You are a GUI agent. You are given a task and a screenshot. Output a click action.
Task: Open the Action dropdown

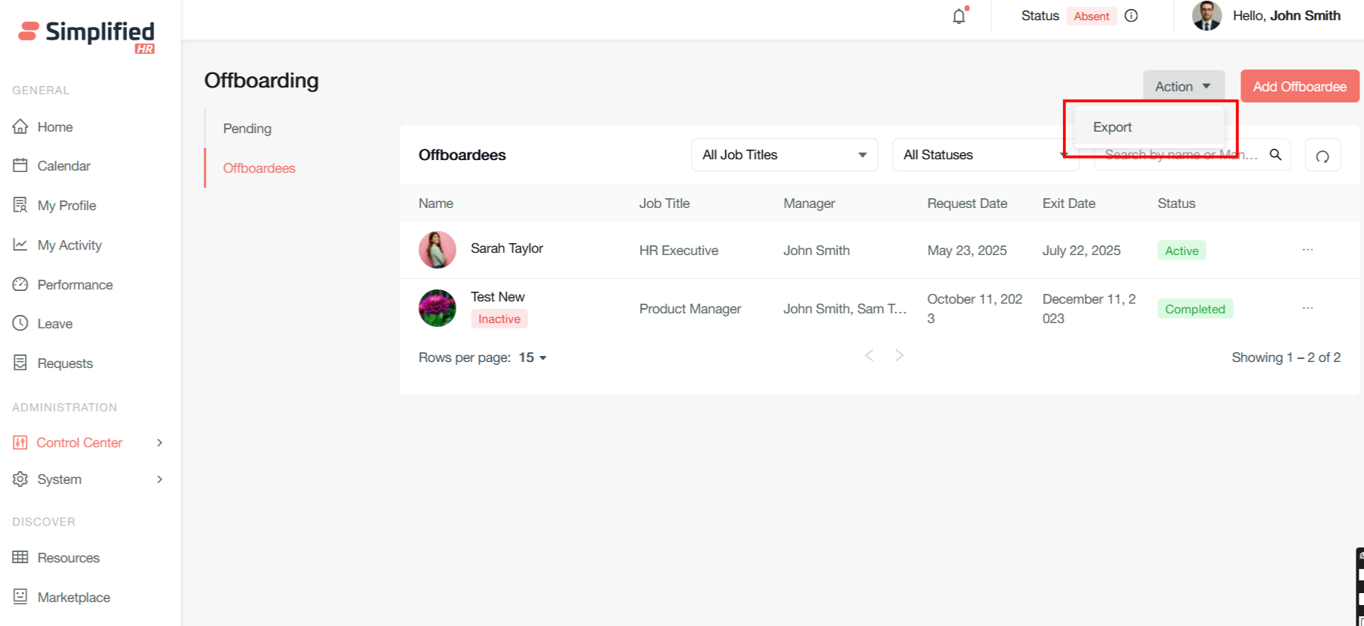[1183, 87]
